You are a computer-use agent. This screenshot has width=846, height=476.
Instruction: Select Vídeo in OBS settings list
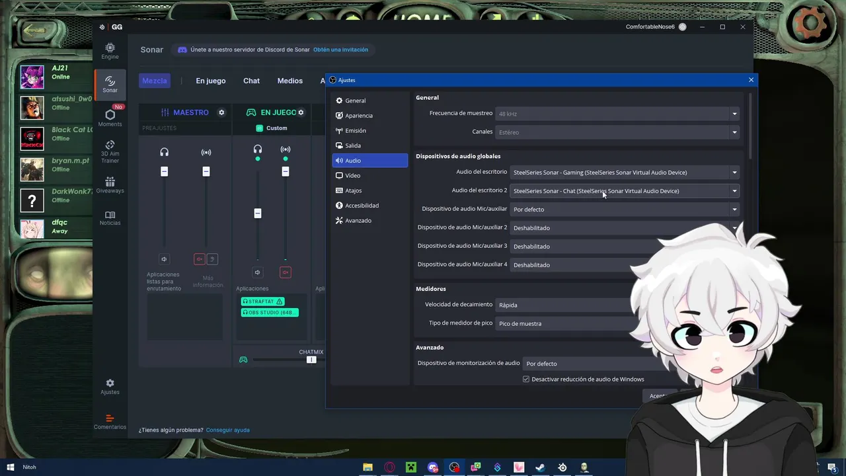click(x=369, y=175)
